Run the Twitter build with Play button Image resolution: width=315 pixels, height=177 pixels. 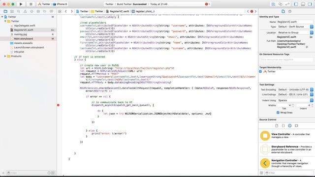(x=21, y=4)
